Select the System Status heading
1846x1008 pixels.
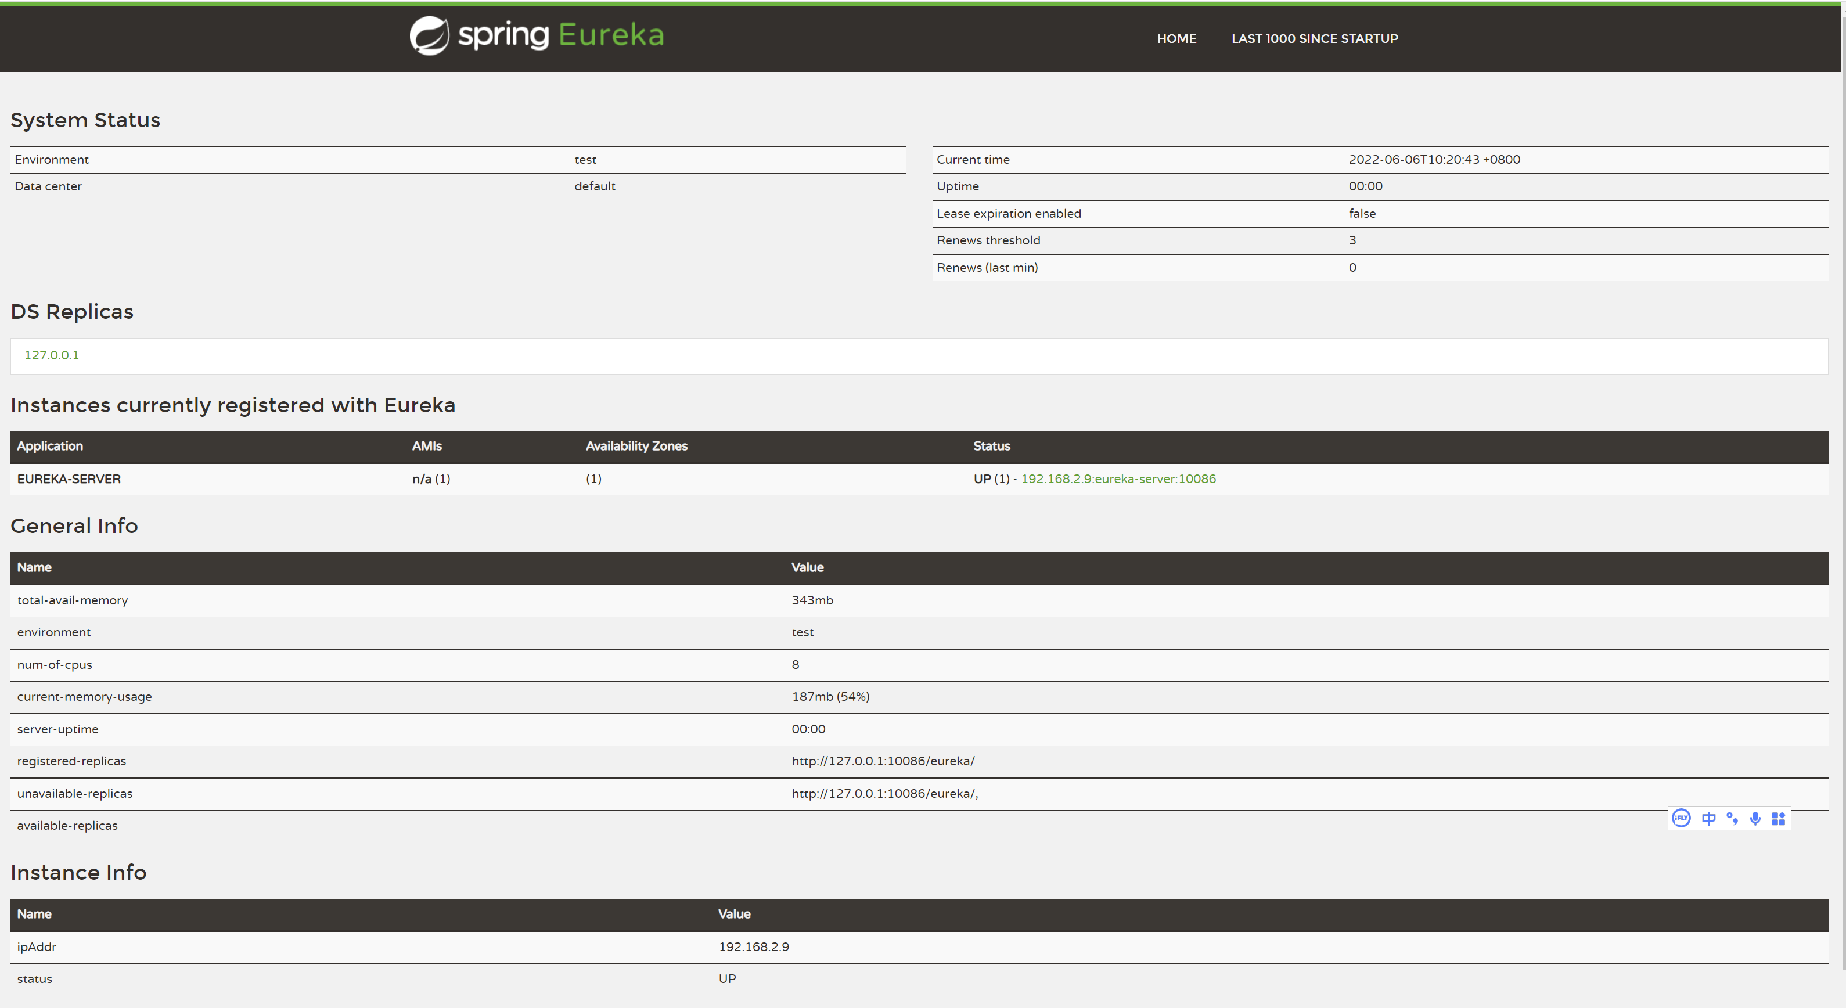click(85, 120)
